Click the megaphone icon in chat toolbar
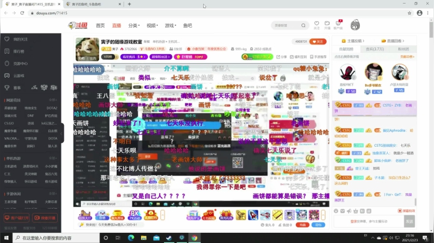Image resolution: width=434 pixels, height=243 pixels. (349, 211)
